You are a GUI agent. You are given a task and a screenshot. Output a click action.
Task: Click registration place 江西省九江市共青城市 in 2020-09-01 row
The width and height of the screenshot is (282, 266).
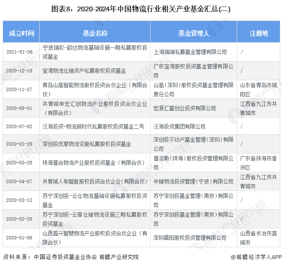tap(258, 108)
